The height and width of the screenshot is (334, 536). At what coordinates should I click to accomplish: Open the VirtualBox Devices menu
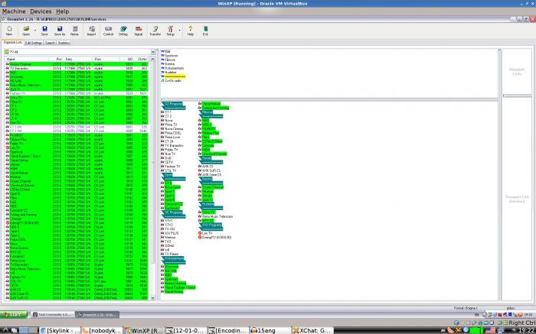click(x=41, y=11)
